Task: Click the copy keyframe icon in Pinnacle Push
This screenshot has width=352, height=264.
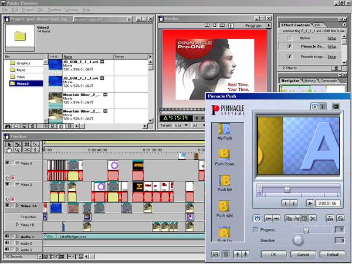Action: coord(289,218)
